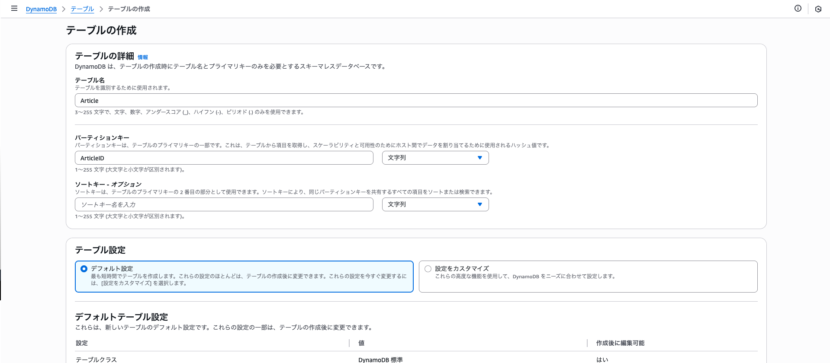Open the hamburger navigation menu

pyautogui.click(x=14, y=8)
